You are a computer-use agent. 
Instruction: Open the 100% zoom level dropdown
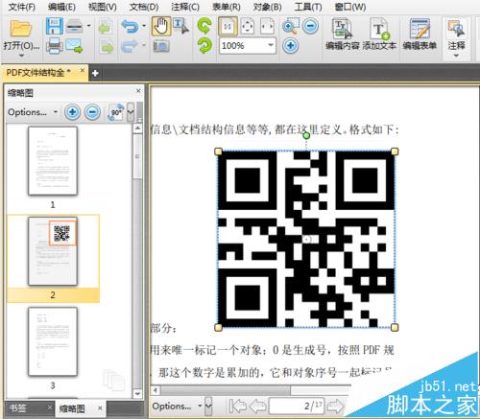[271, 45]
